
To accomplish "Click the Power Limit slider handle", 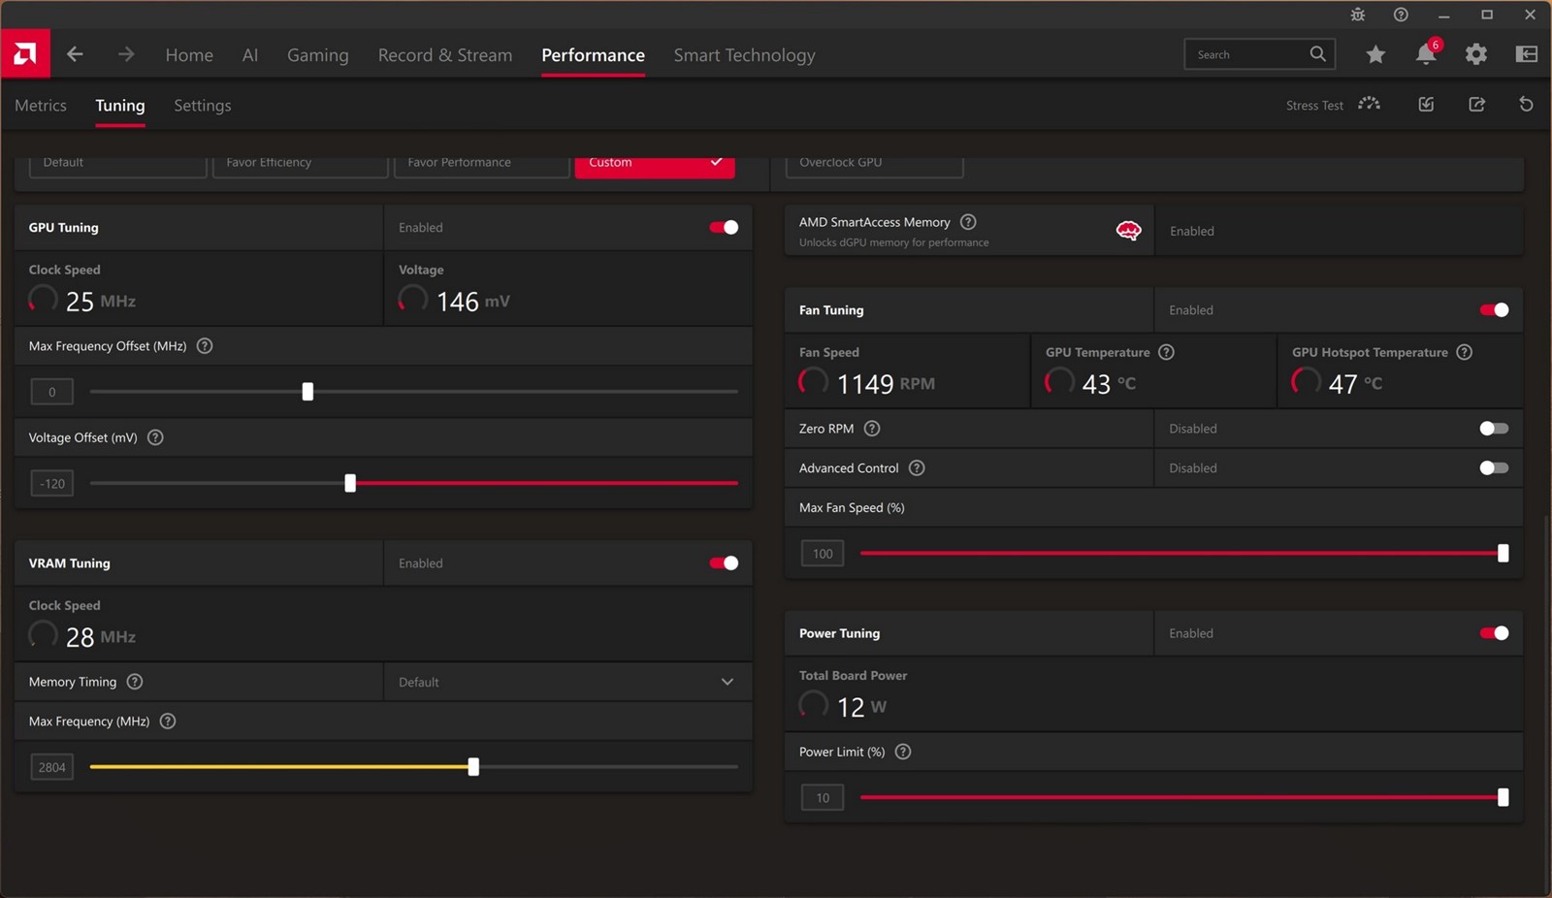I will pyautogui.click(x=1503, y=798).
